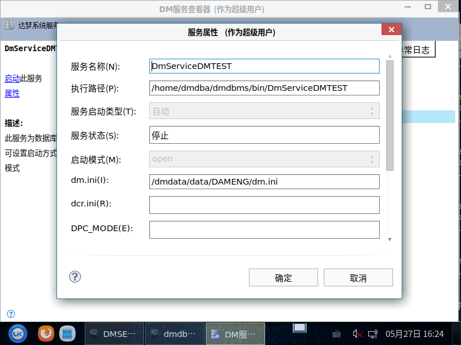Image resolution: width=461 pixels, height=345 pixels.
Task: Click the execution path field
Action: (264, 88)
